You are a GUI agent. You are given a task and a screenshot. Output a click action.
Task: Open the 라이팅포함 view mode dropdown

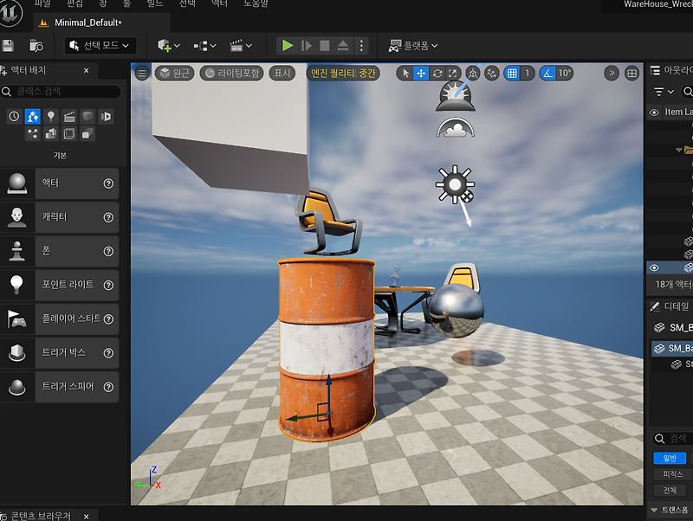coord(228,74)
